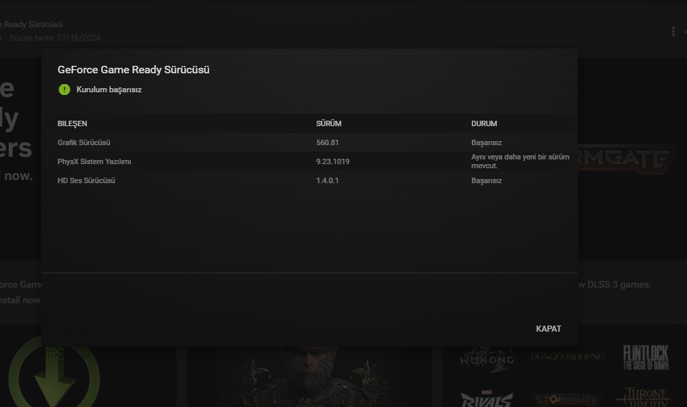Click version value 9.23.1019
Screen dimensions: 687x407
click(x=333, y=161)
